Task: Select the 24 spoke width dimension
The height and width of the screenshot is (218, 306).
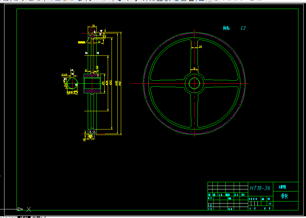Action: click(x=200, y=46)
